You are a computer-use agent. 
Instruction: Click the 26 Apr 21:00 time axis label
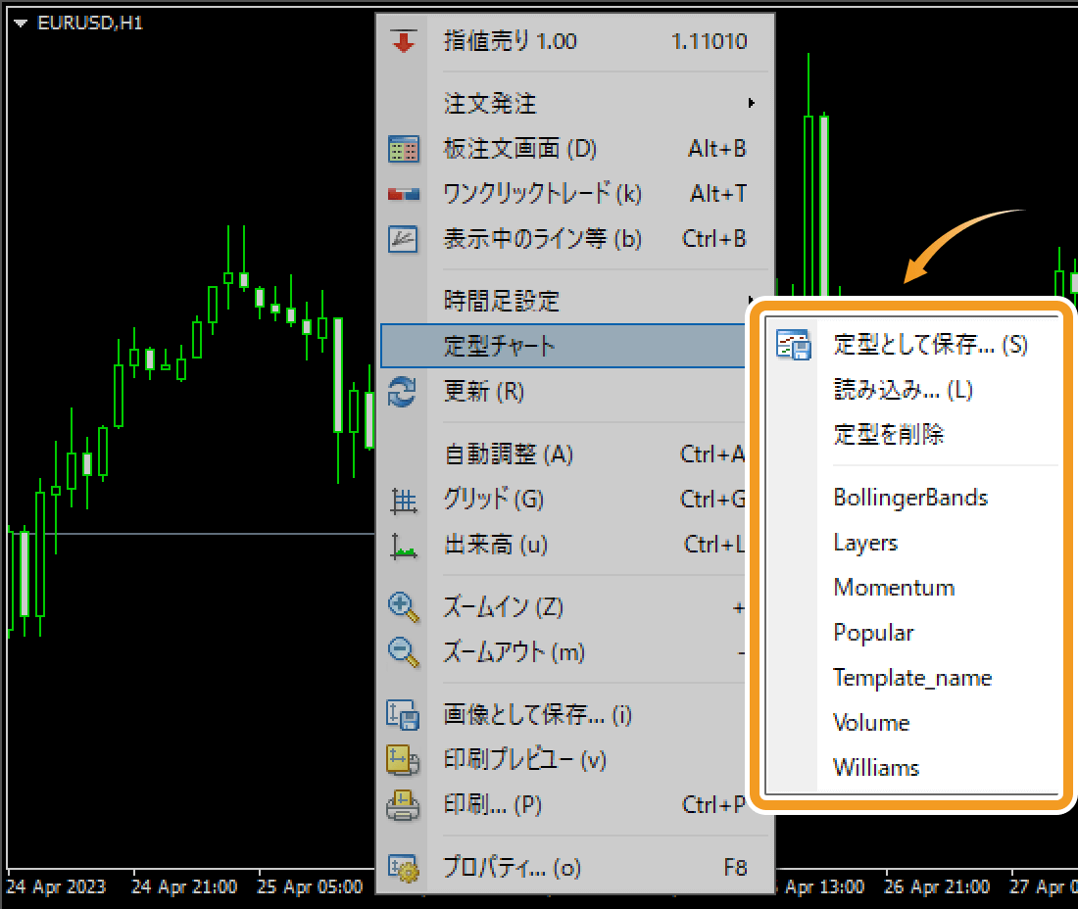coord(936,887)
